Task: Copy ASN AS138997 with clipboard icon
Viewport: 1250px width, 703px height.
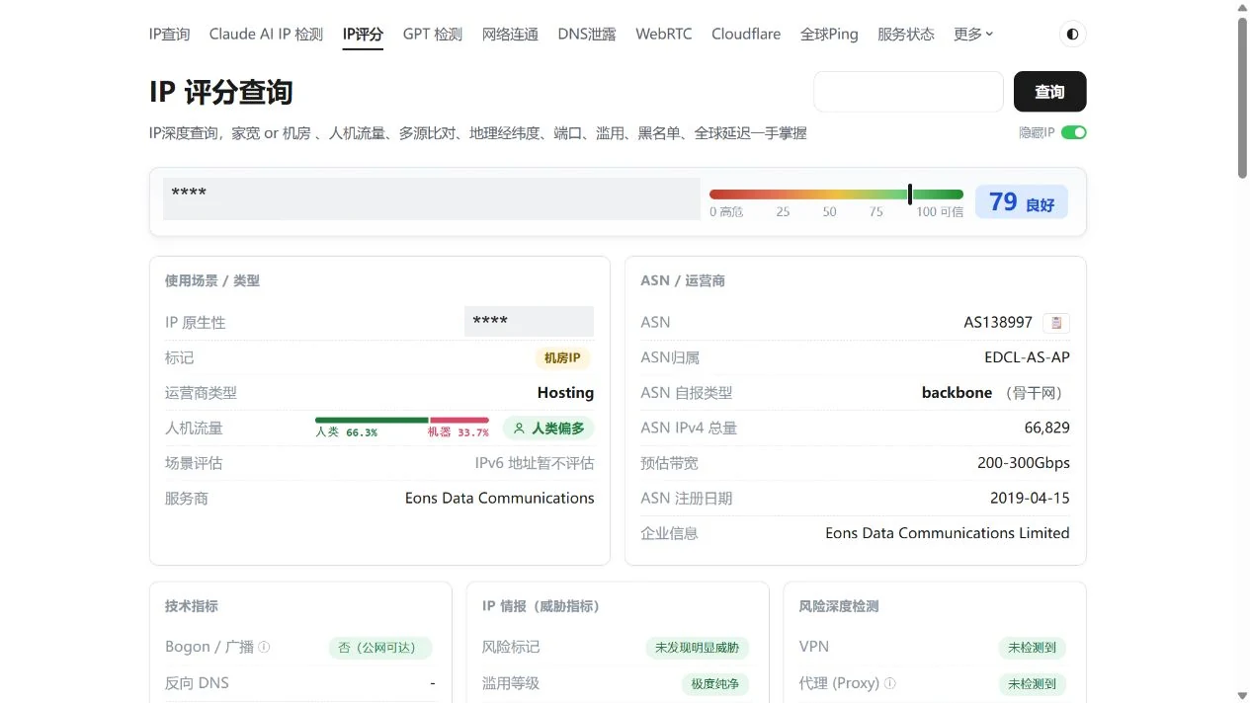Action: tap(1056, 323)
